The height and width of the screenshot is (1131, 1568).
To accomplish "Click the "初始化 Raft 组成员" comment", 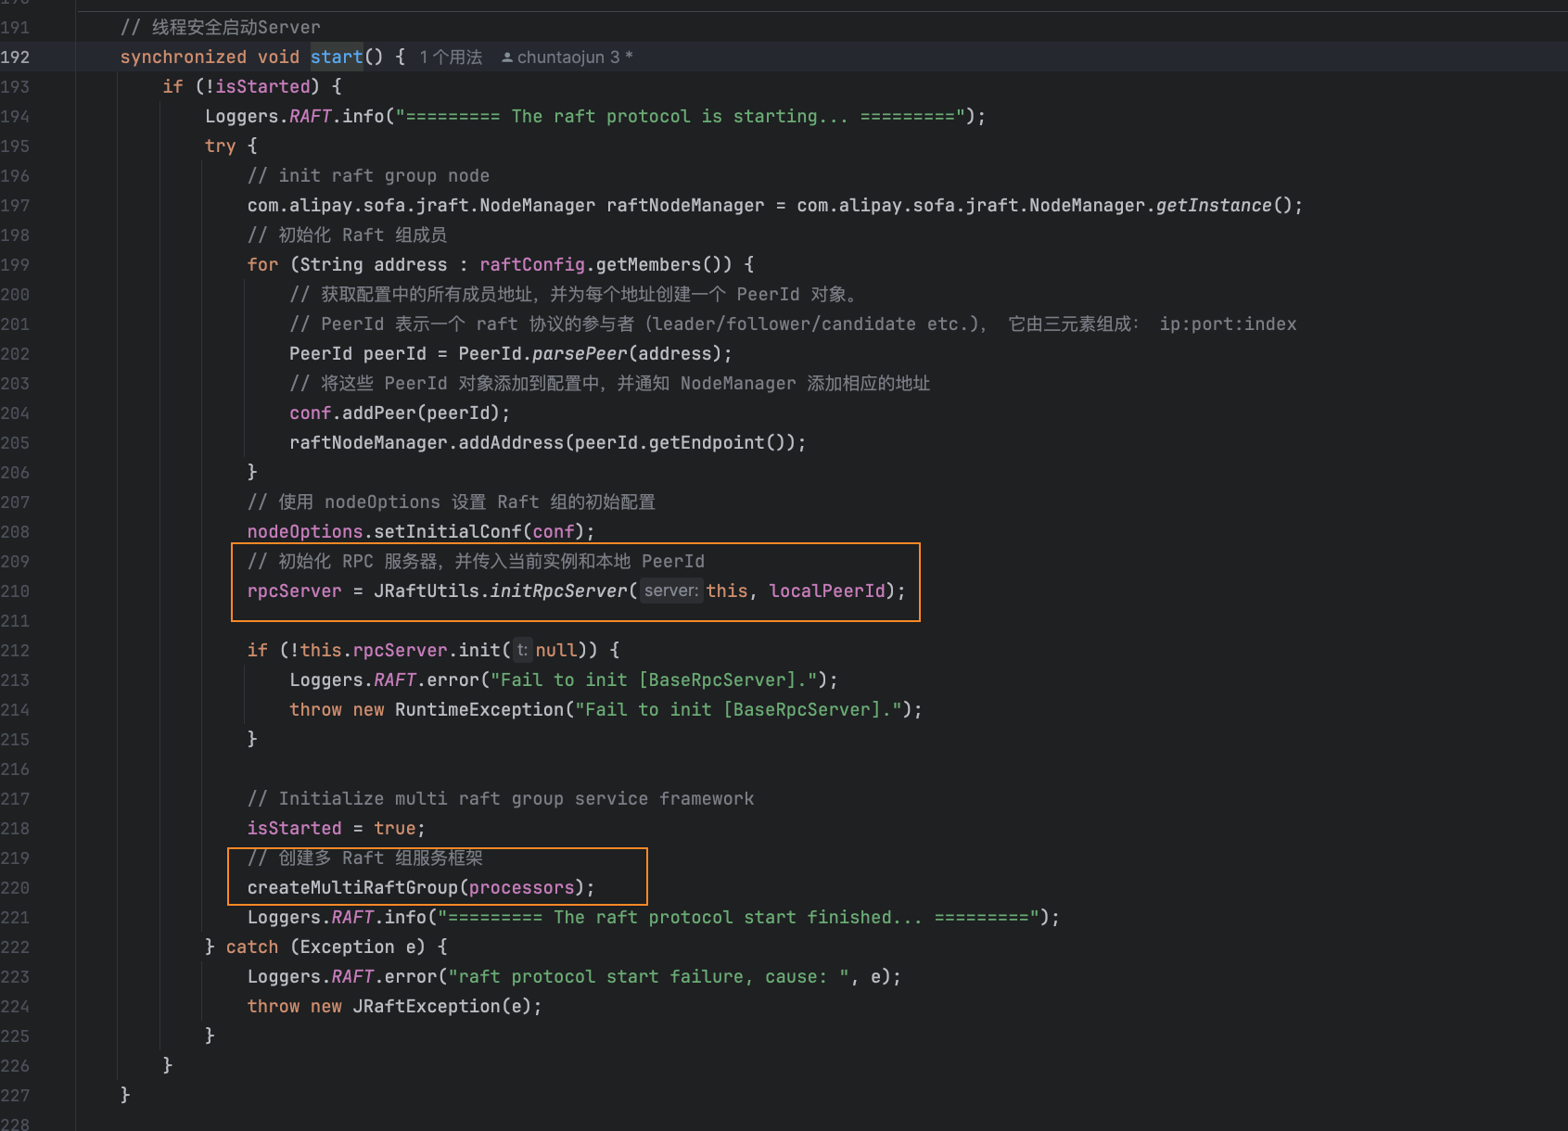I will pos(347,235).
